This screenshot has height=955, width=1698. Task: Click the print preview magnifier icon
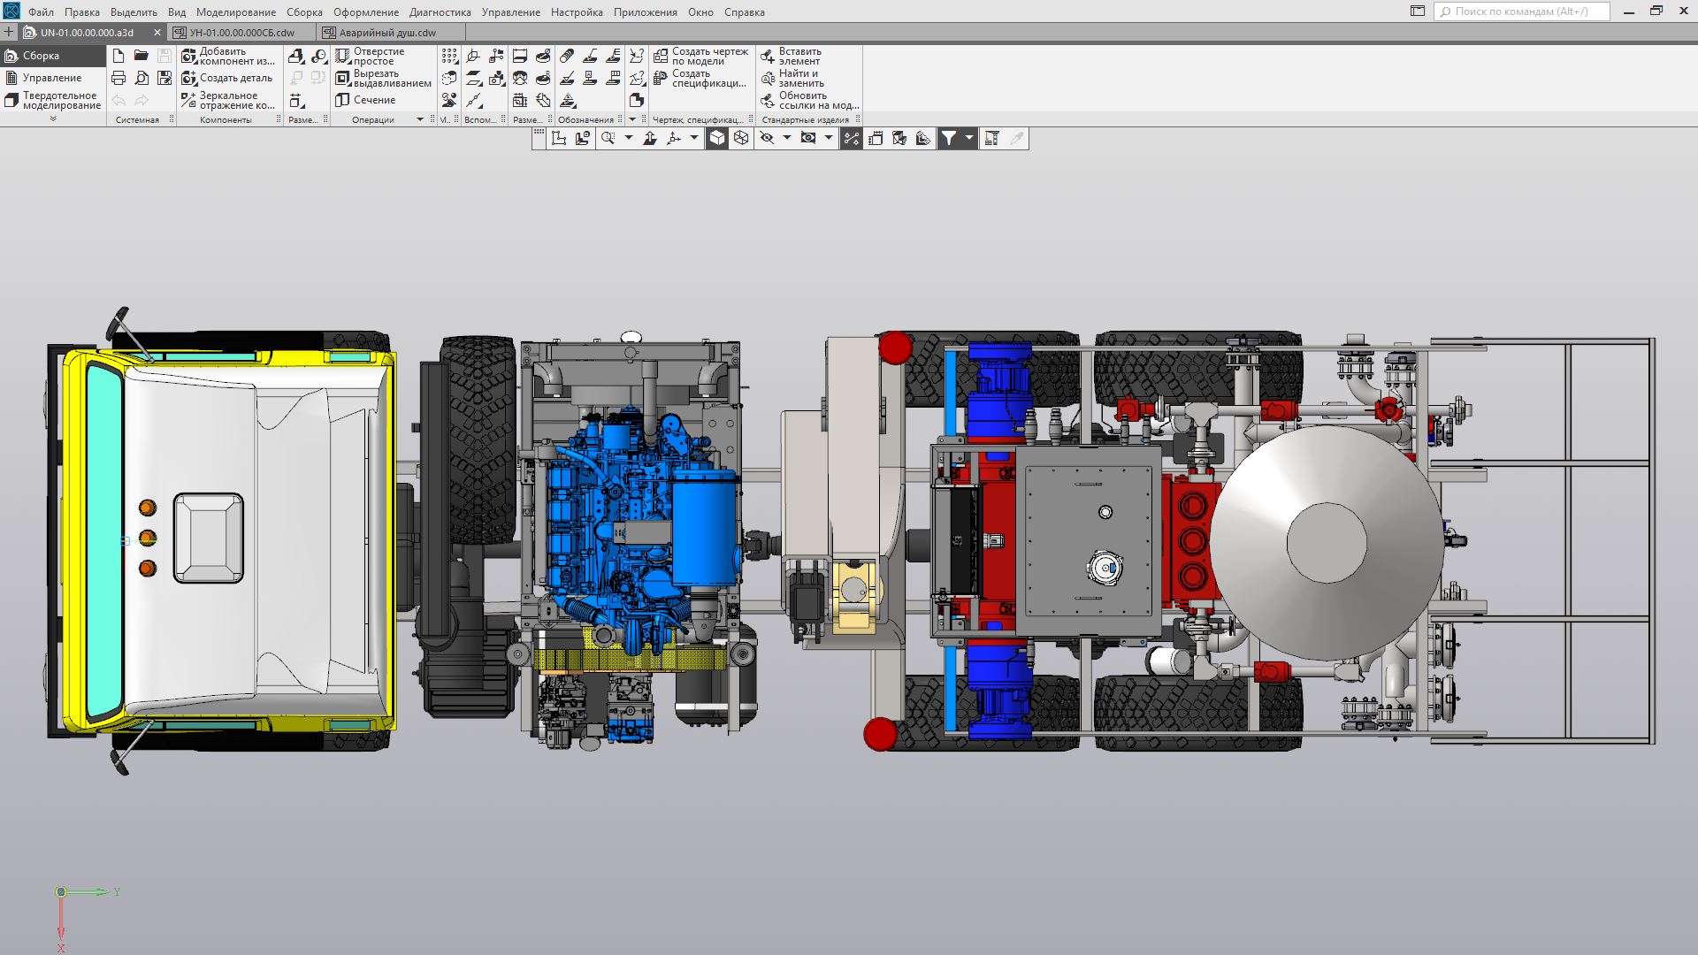click(x=141, y=78)
